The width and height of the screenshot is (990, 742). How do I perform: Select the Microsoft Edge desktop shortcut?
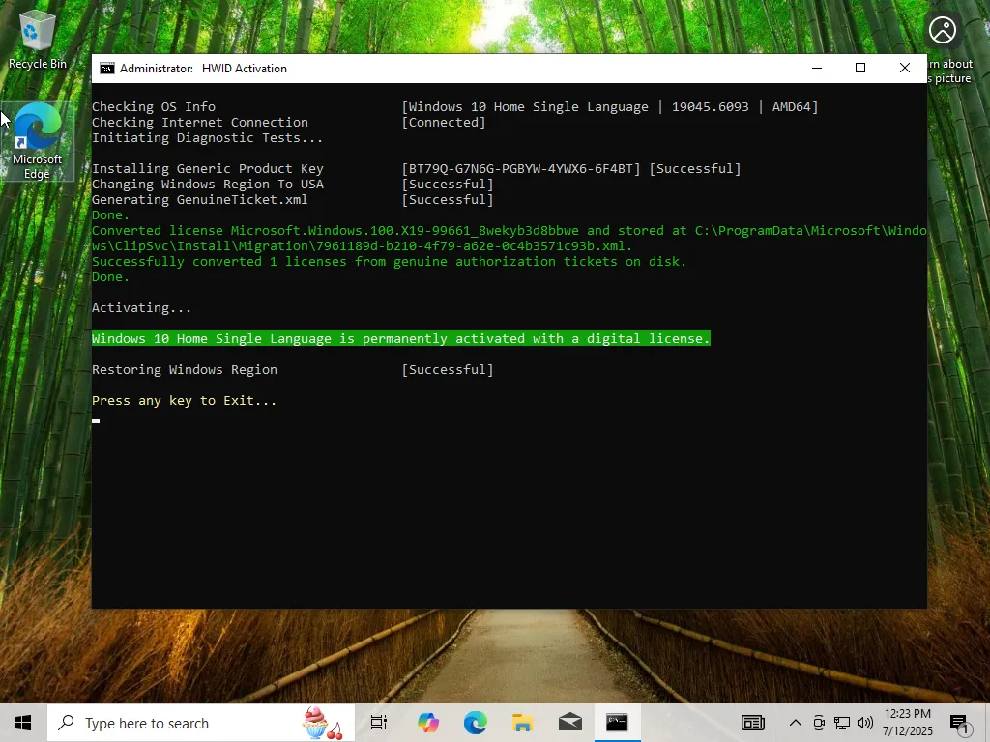tap(38, 141)
